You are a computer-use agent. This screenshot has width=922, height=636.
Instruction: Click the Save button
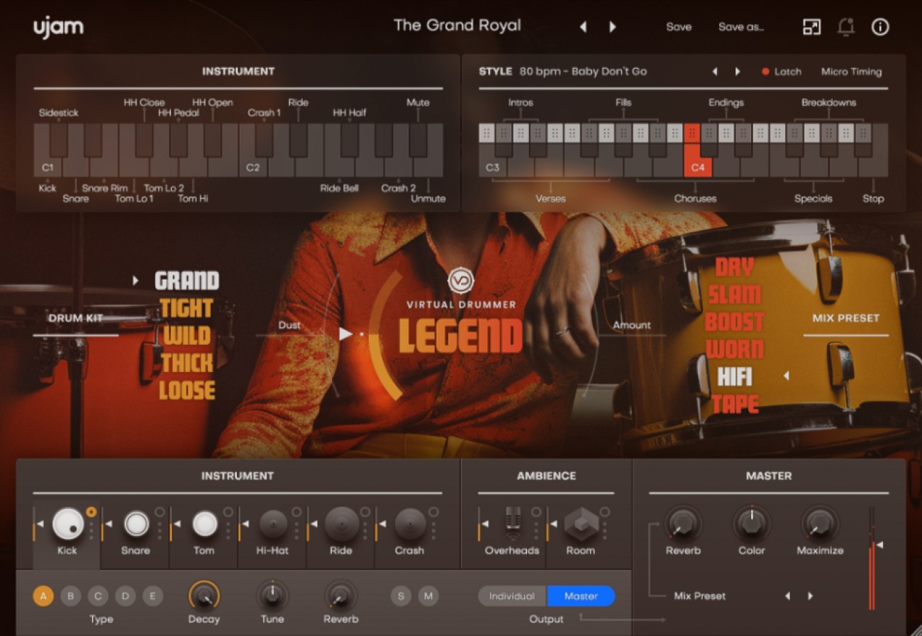tap(678, 26)
